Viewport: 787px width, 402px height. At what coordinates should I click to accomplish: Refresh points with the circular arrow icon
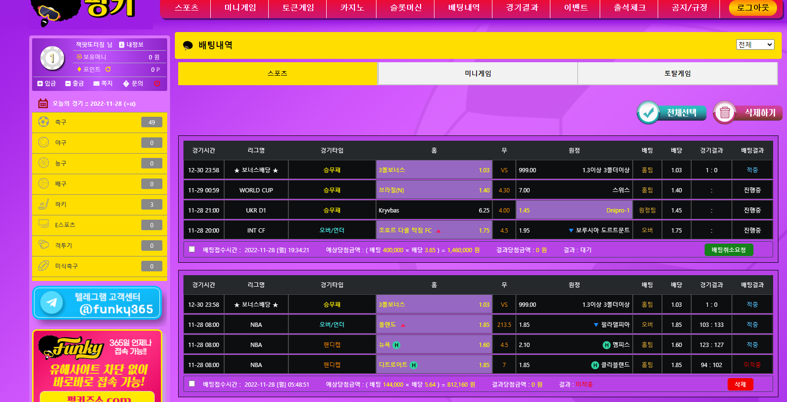tap(108, 69)
